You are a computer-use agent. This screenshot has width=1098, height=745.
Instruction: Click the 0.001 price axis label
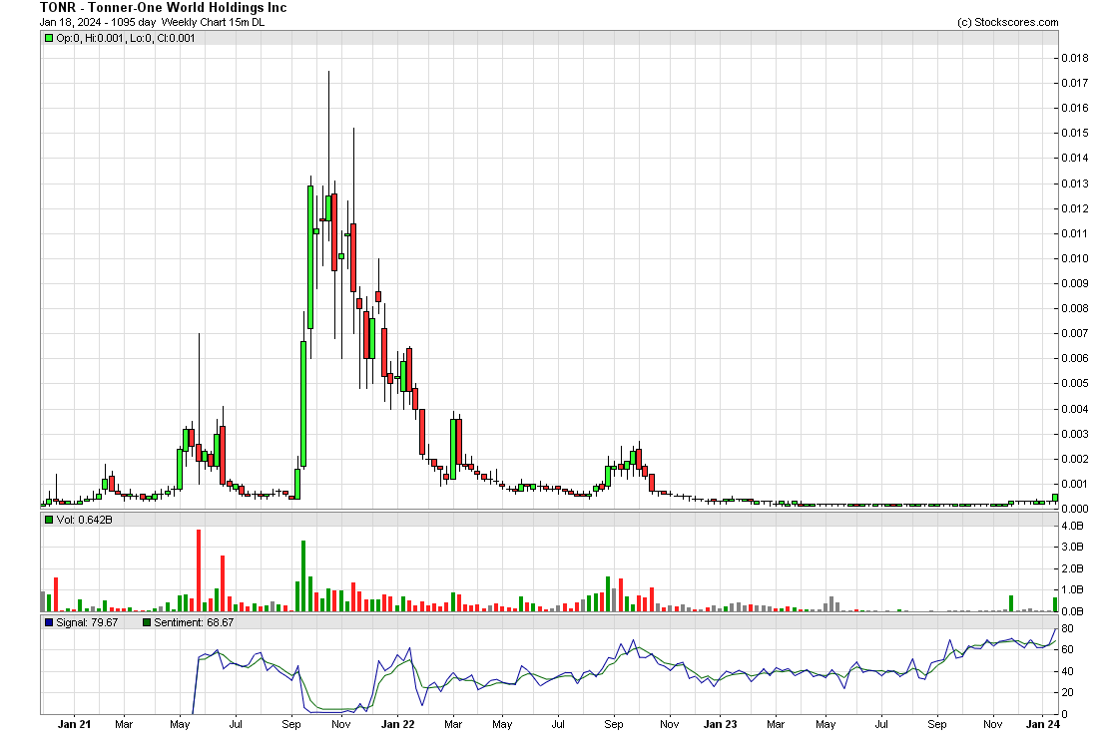(1075, 484)
